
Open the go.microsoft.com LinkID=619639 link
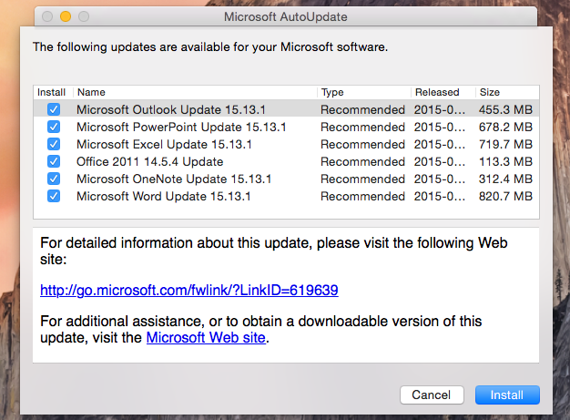pos(189,291)
